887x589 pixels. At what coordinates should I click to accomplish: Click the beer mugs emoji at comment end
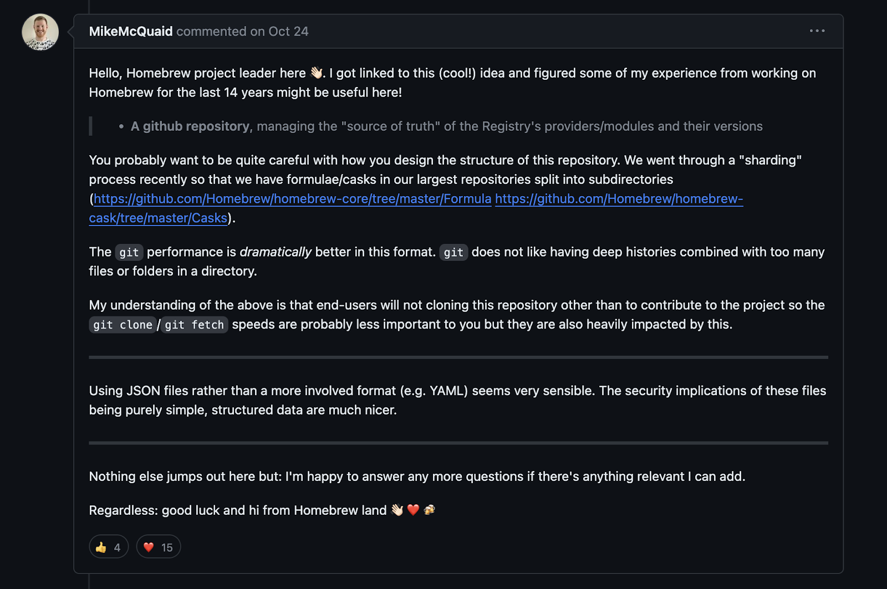[x=430, y=510]
